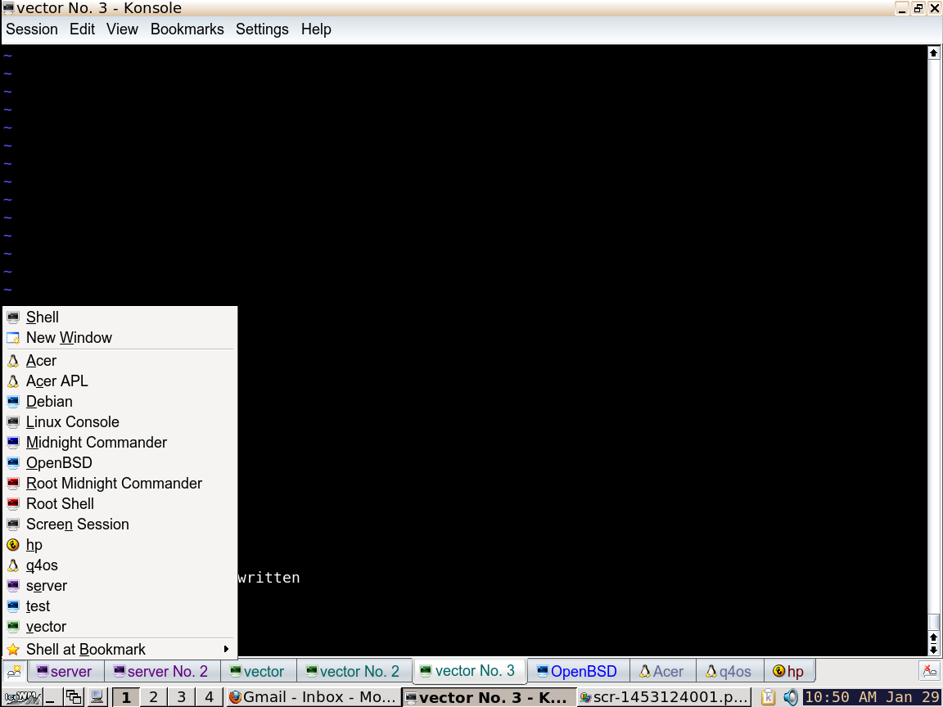943x707 pixels.
Task: Click the Midnight Commander icon
Action: click(13, 443)
